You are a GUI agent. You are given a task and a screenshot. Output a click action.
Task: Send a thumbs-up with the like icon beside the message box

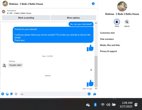click(x=95, y=94)
